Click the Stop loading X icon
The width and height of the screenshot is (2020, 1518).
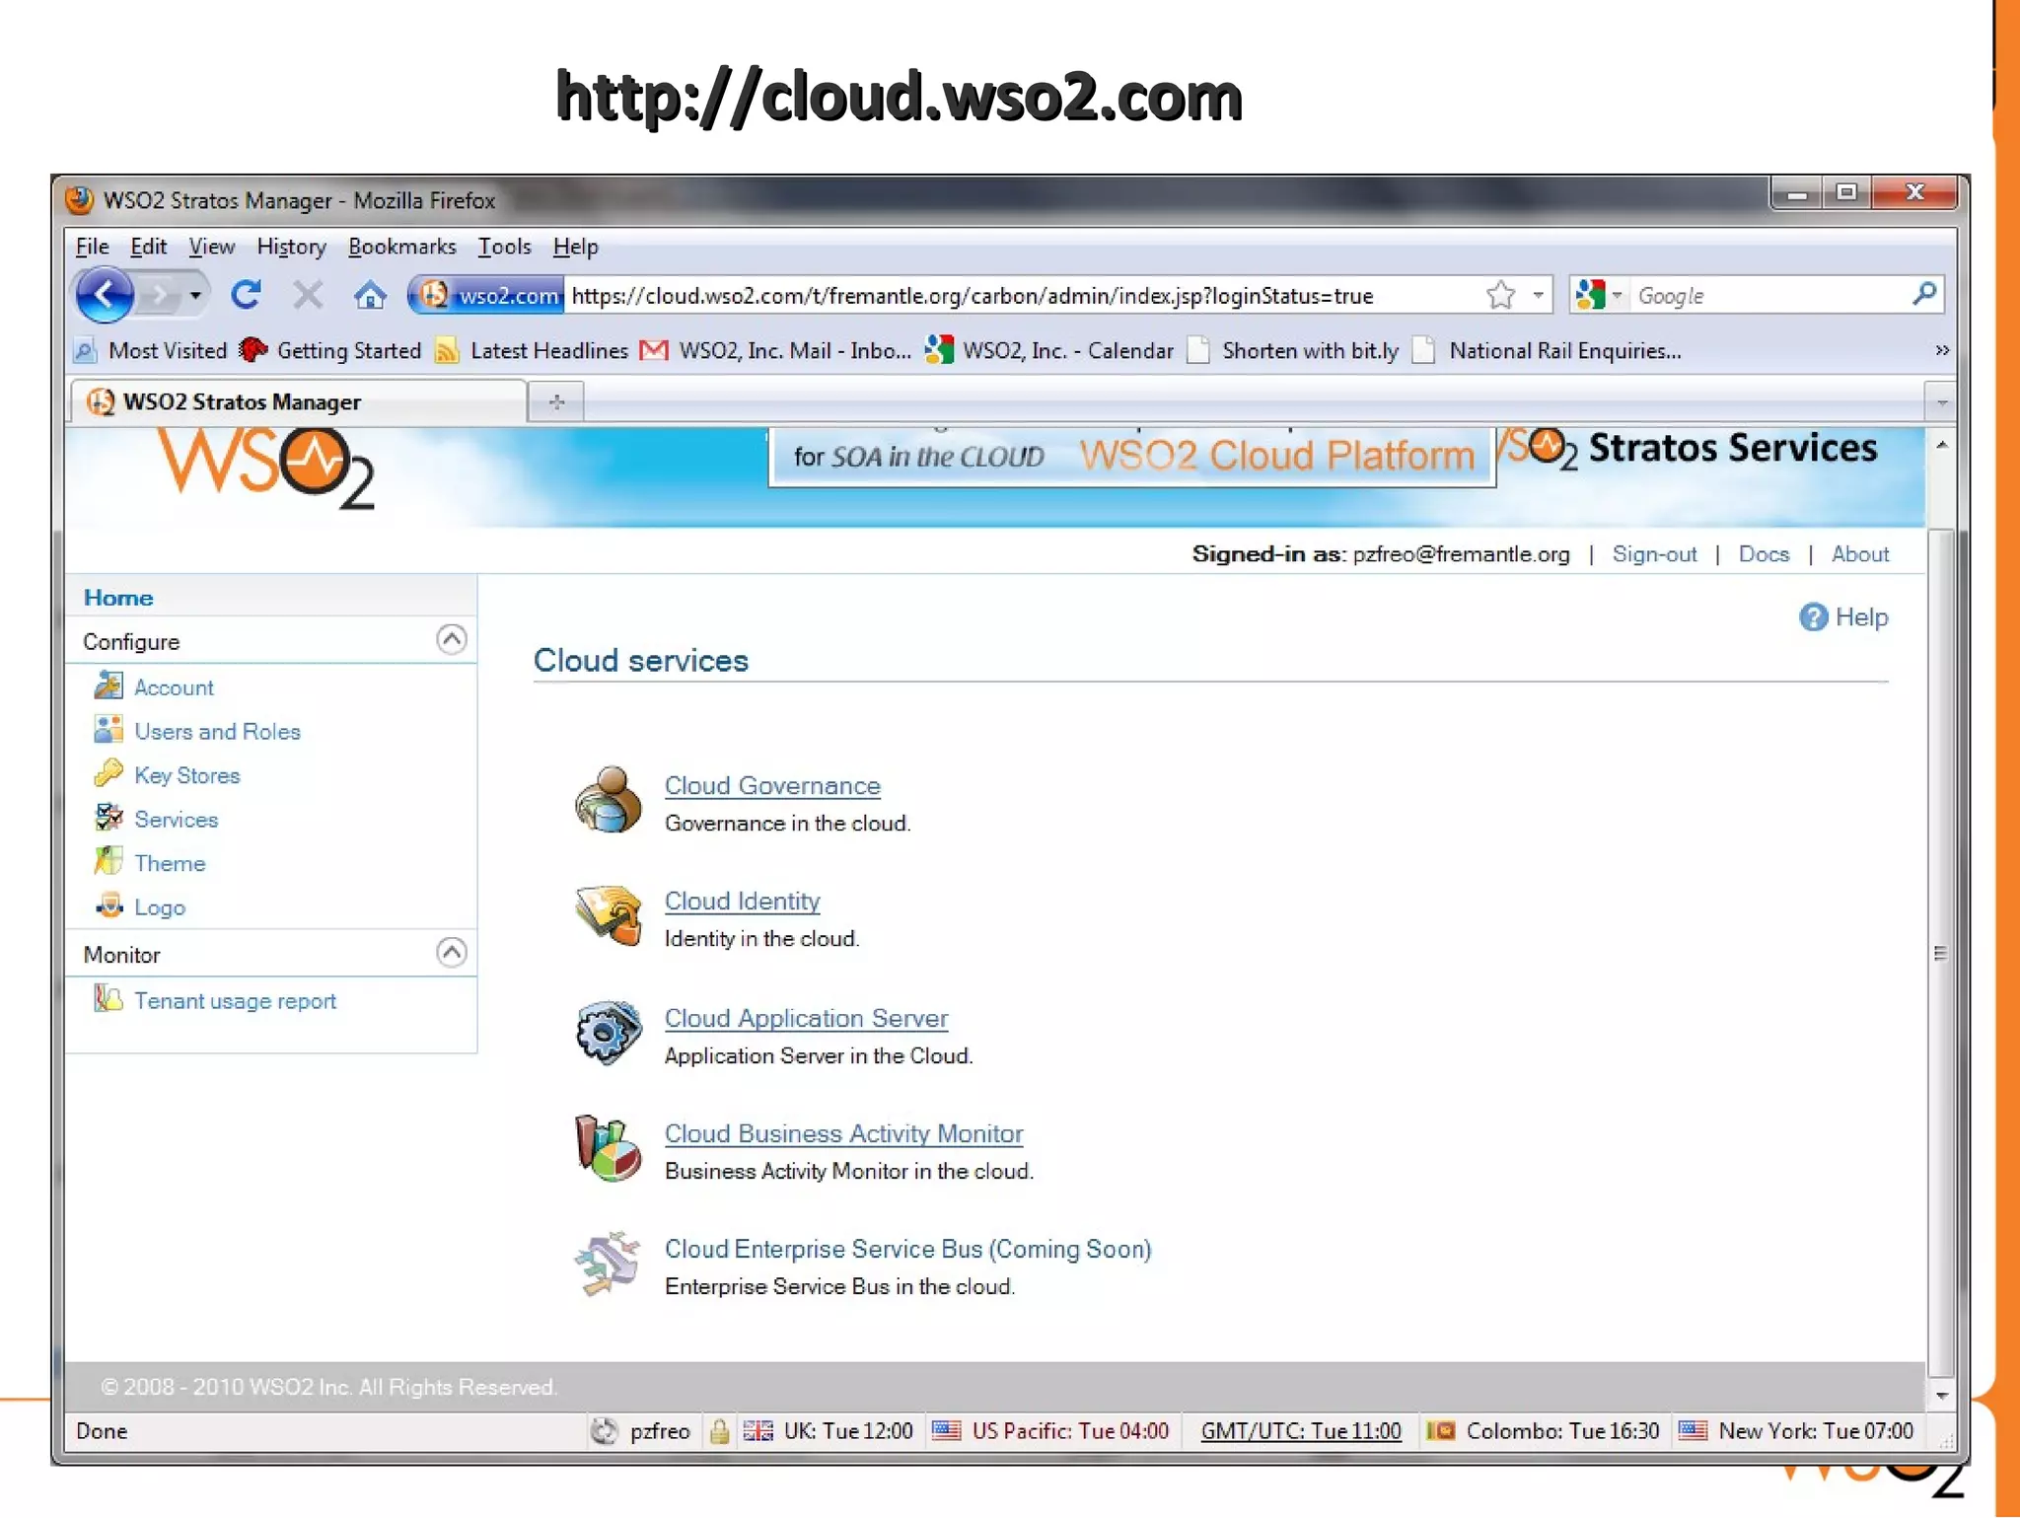[308, 294]
